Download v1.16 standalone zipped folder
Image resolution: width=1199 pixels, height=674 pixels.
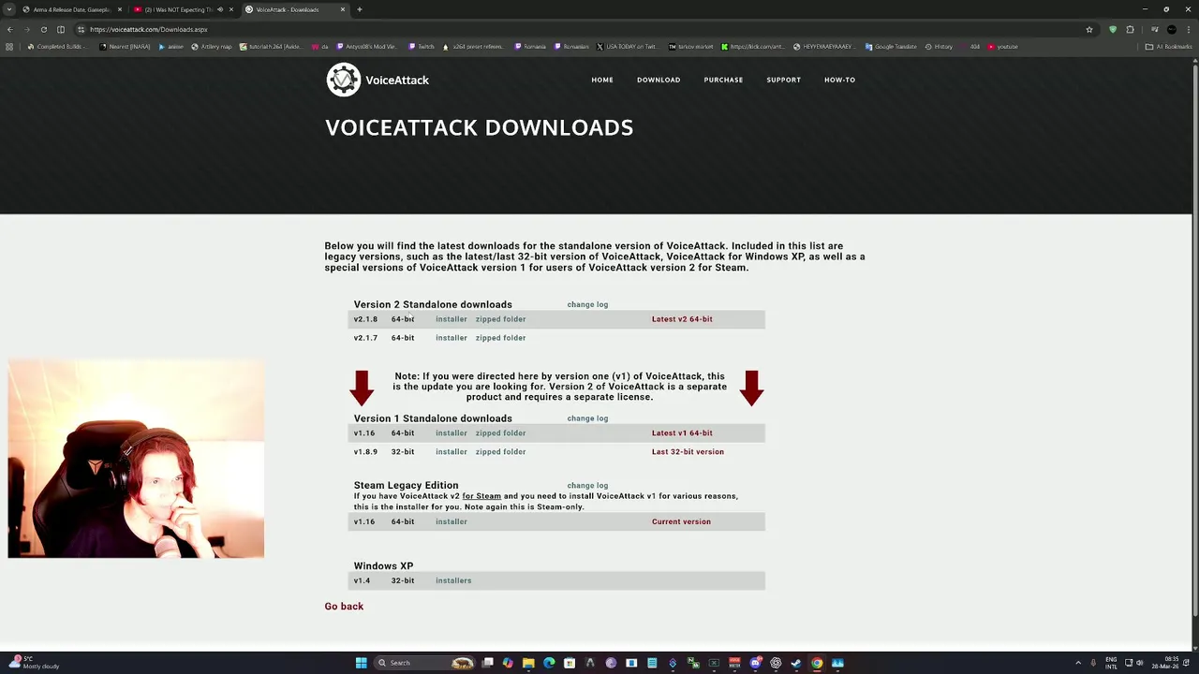click(x=500, y=433)
